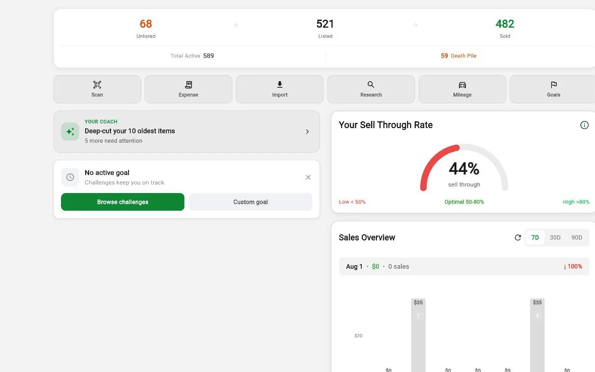Click the clock icon beside No active goal
This screenshot has width=595, height=372.
point(70,177)
